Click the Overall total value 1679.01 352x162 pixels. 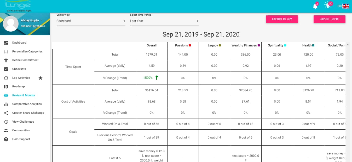tap(152, 55)
